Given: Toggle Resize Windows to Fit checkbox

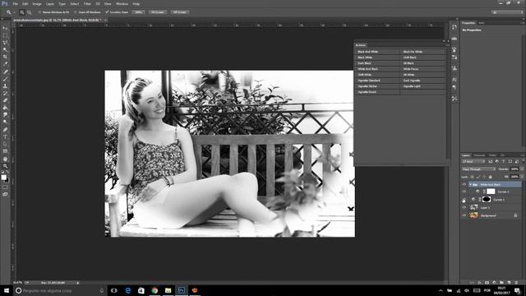Looking at the screenshot, I should 39,12.
